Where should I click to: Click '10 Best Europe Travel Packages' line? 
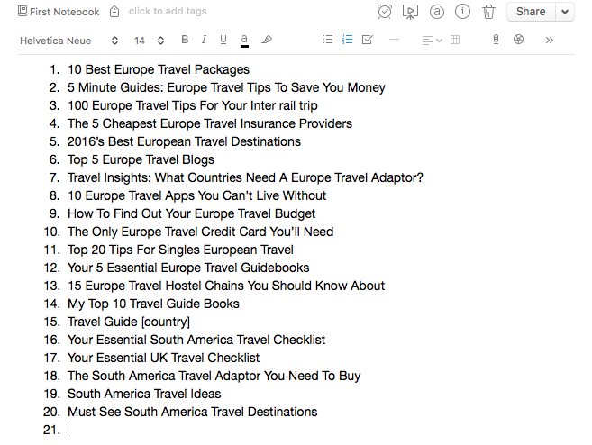click(159, 69)
